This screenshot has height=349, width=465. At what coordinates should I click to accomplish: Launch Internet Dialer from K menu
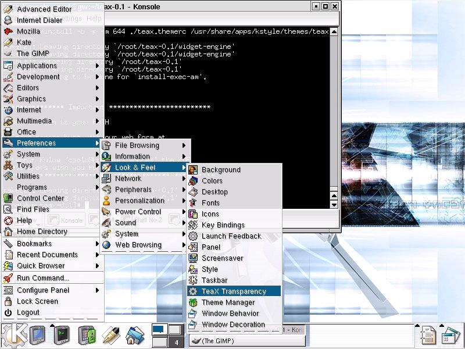52,20
